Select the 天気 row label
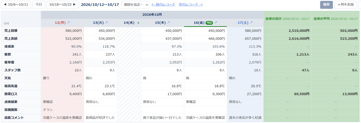Image resolution: width=361 pixels, height=123 pixels. click(x=21, y=78)
